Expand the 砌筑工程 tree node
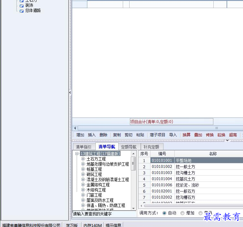 pos(83,174)
